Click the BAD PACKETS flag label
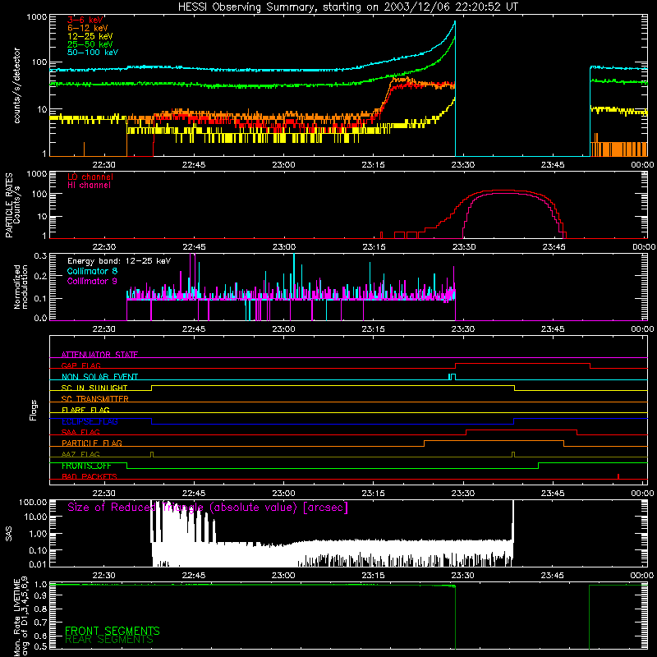This screenshot has height=657, width=657. tap(90, 476)
